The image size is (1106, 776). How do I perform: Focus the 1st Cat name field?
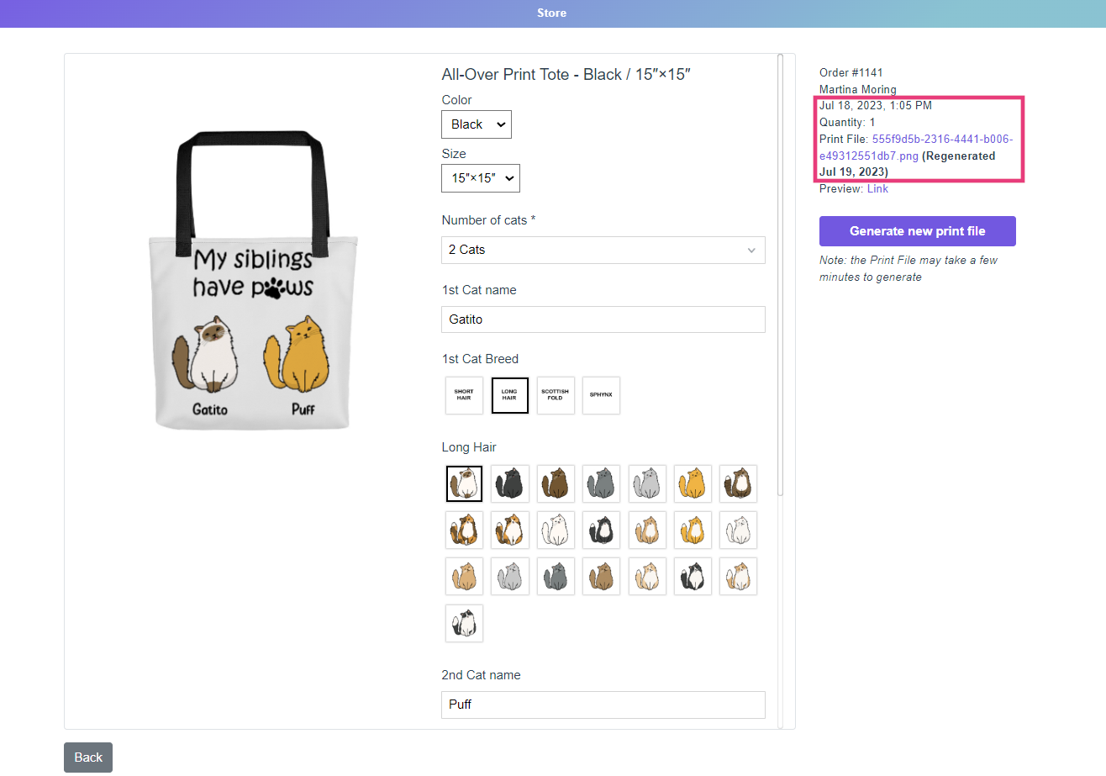tap(603, 319)
